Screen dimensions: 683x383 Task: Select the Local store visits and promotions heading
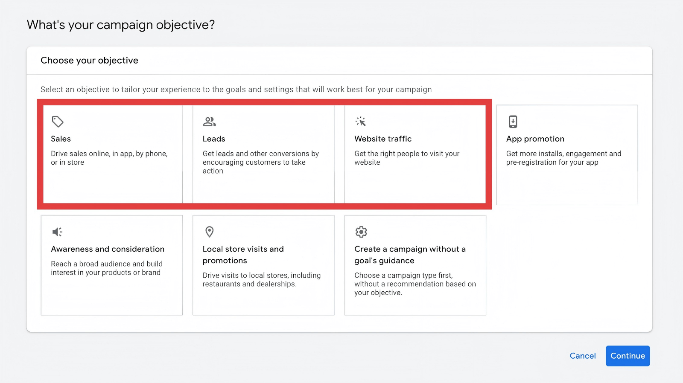(243, 255)
